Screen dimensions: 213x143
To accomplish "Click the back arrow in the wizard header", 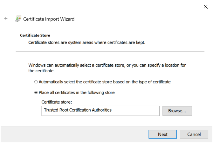I will (x=6, y=19).
